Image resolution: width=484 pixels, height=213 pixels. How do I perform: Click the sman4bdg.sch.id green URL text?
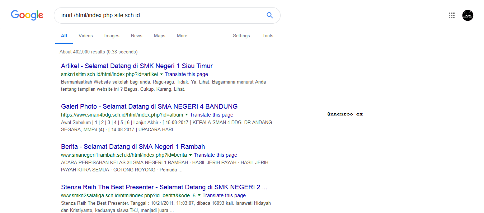click(x=122, y=115)
